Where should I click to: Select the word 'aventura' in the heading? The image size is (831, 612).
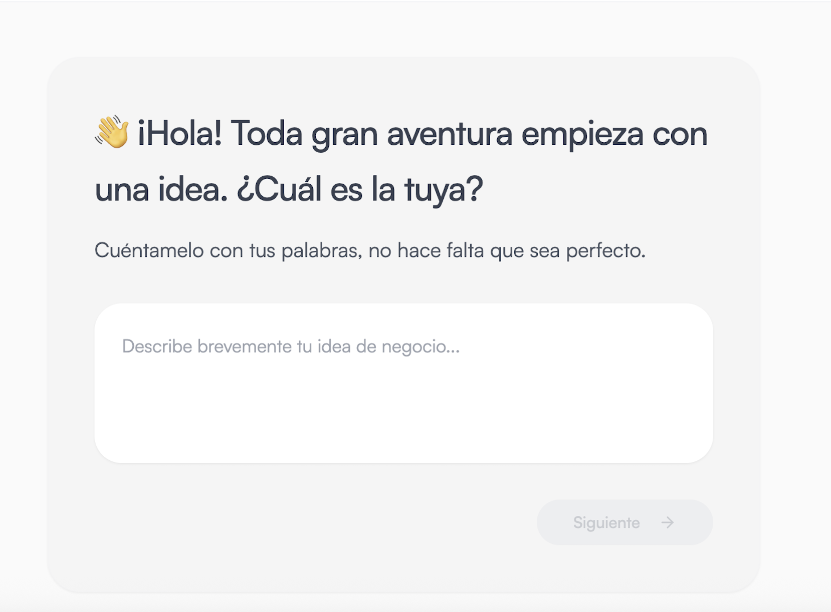(x=450, y=134)
